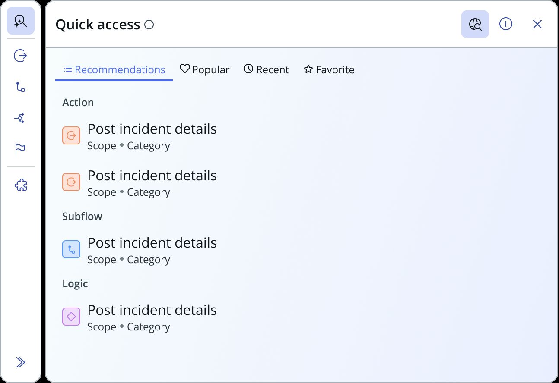The image size is (559, 383).
Task: Select the Subflow icon in the sidebar
Action: [x=21, y=87]
